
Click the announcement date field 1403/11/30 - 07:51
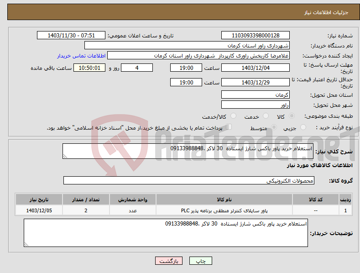(x=71, y=36)
